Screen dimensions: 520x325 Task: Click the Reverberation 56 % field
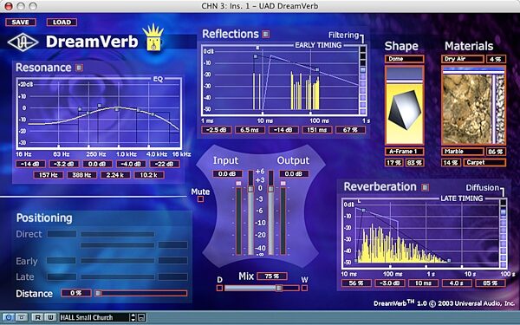(356, 283)
